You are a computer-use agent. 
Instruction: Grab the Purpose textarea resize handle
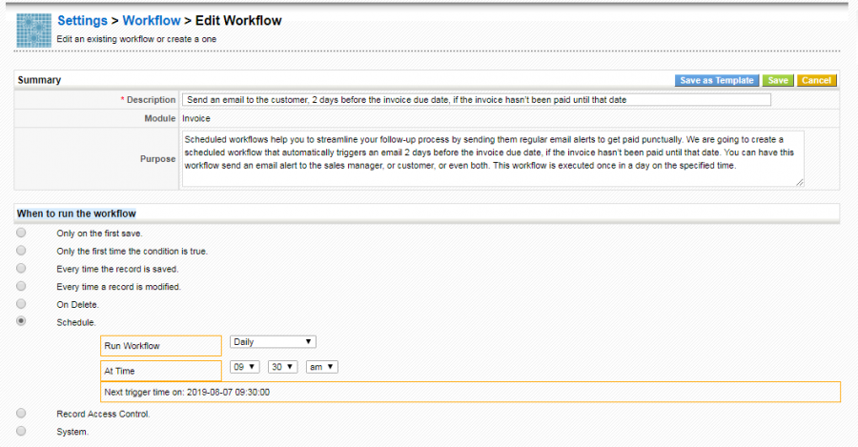click(x=799, y=182)
